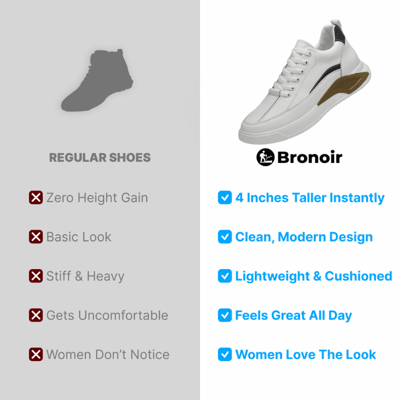Click the Zero Height Gain text
Screen dimensions: 400x400
point(97,197)
